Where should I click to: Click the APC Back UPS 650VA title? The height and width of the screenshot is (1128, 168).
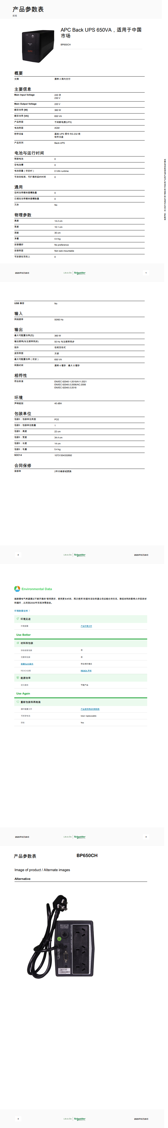coord(101,33)
